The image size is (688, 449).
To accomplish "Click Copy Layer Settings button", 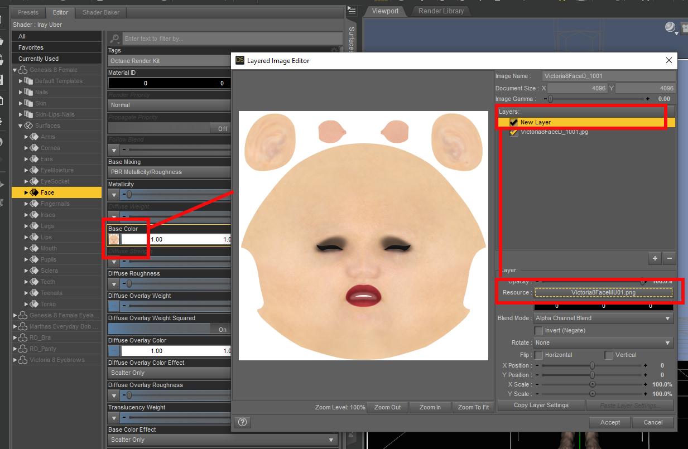I will coord(541,405).
